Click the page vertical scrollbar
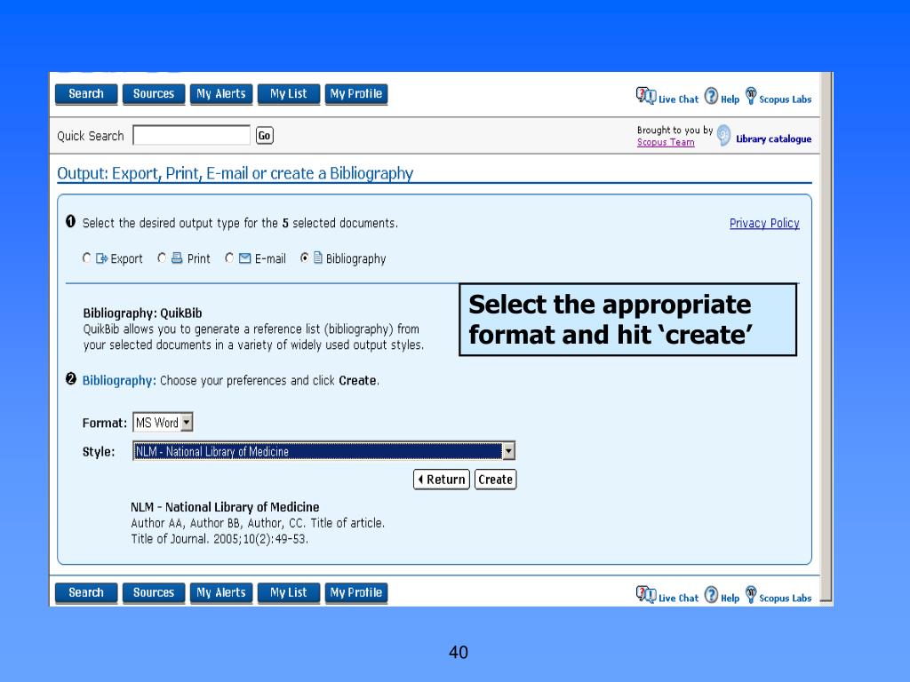910x682 pixels. 826,338
